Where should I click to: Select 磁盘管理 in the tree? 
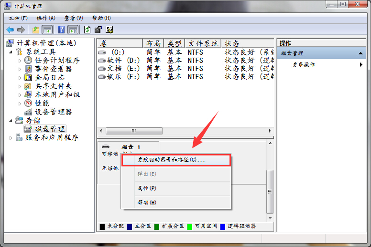coord(49,129)
